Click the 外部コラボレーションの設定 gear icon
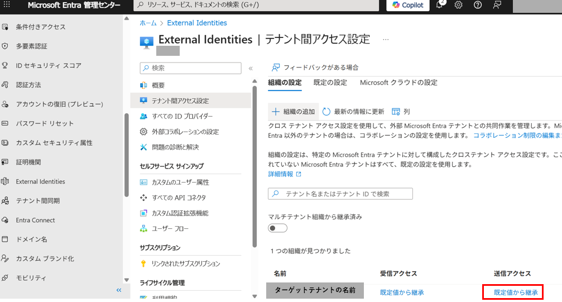This screenshot has height=302, width=562. (143, 132)
